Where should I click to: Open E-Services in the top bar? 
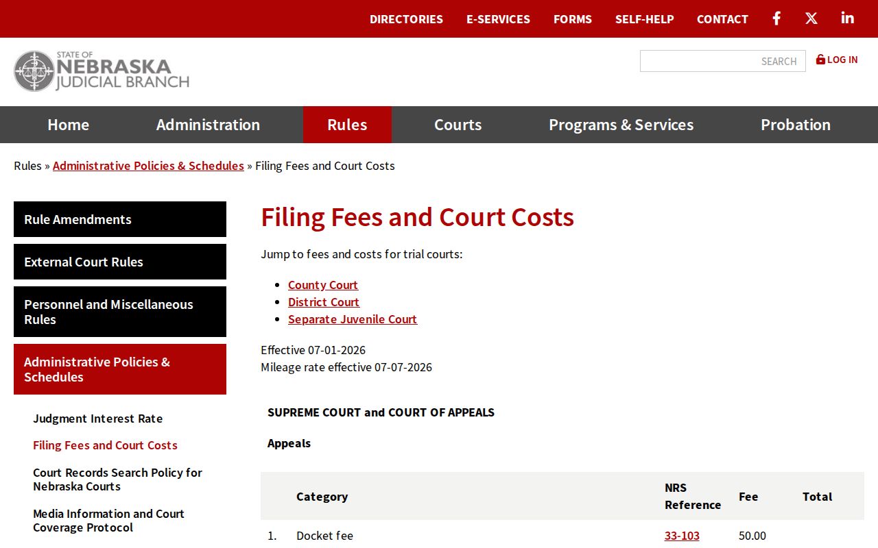(498, 19)
